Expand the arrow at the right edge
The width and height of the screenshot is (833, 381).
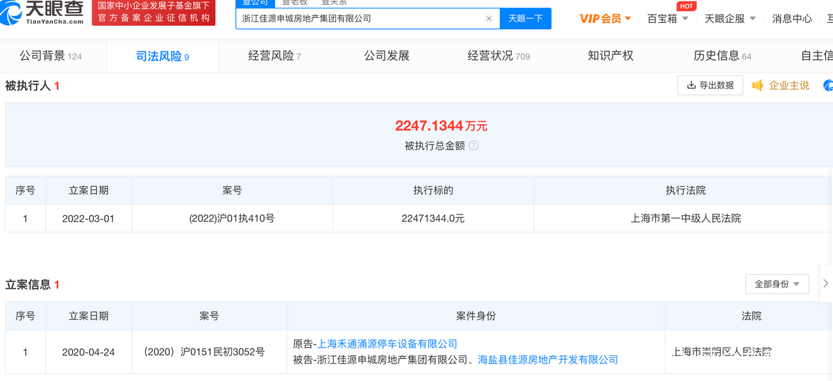[x=825, y=283]
